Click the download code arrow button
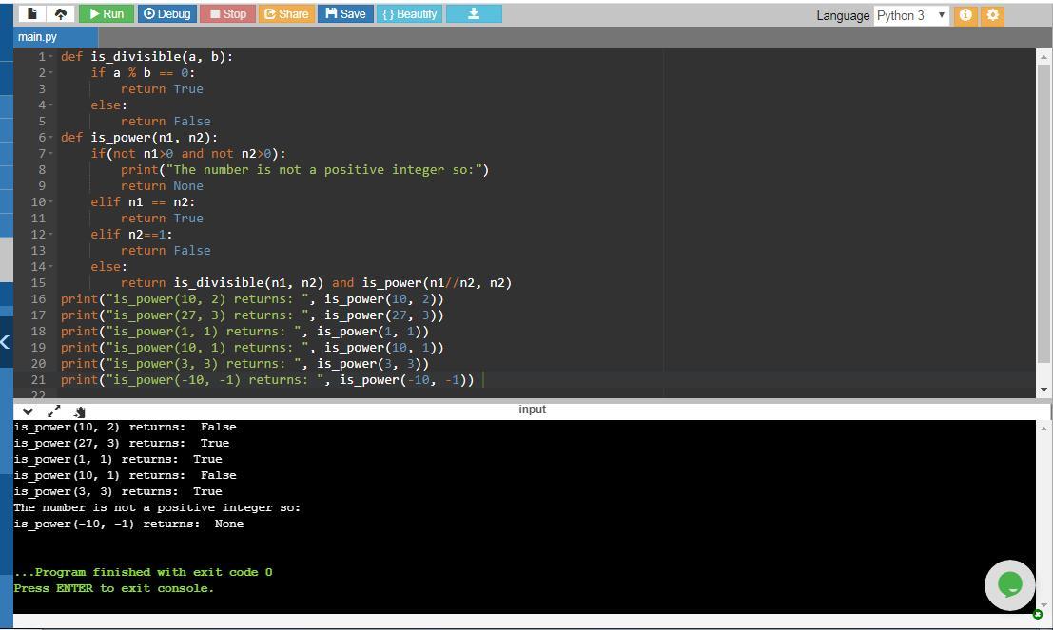This screenshot has height=630, width=1053. [473, 14]
